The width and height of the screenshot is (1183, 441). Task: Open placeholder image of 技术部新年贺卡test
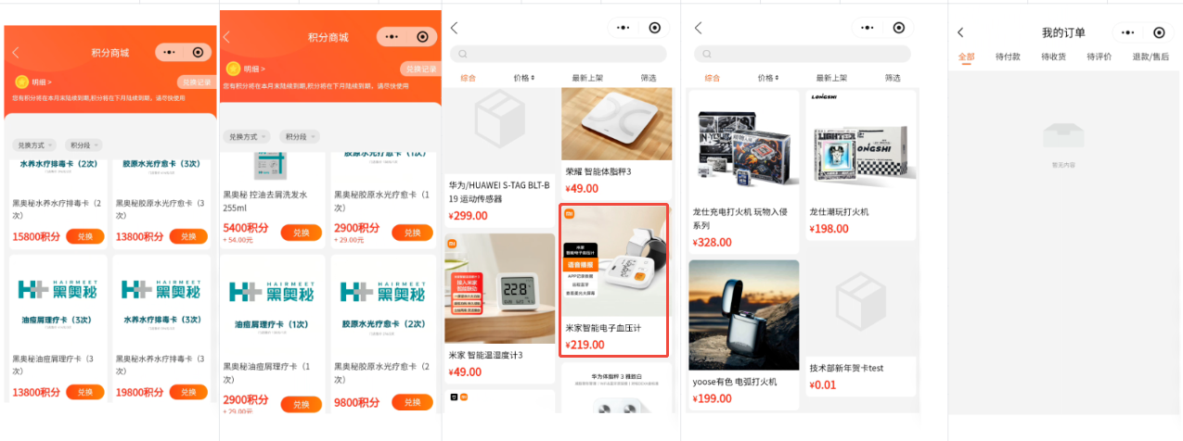(860, 302)
